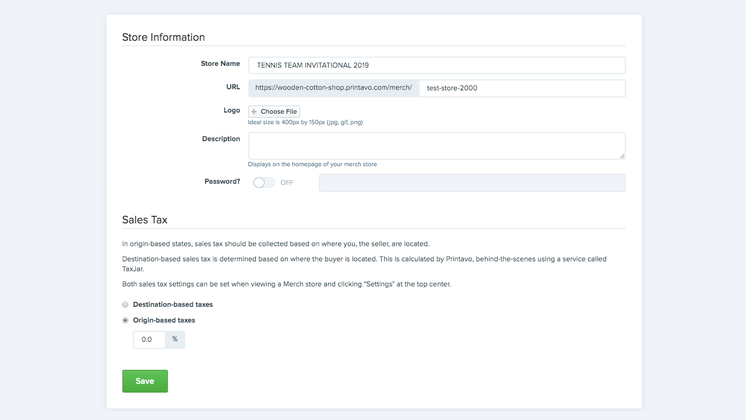
Task: Click the Store Information section heading
Action: (x=163, y=37)
